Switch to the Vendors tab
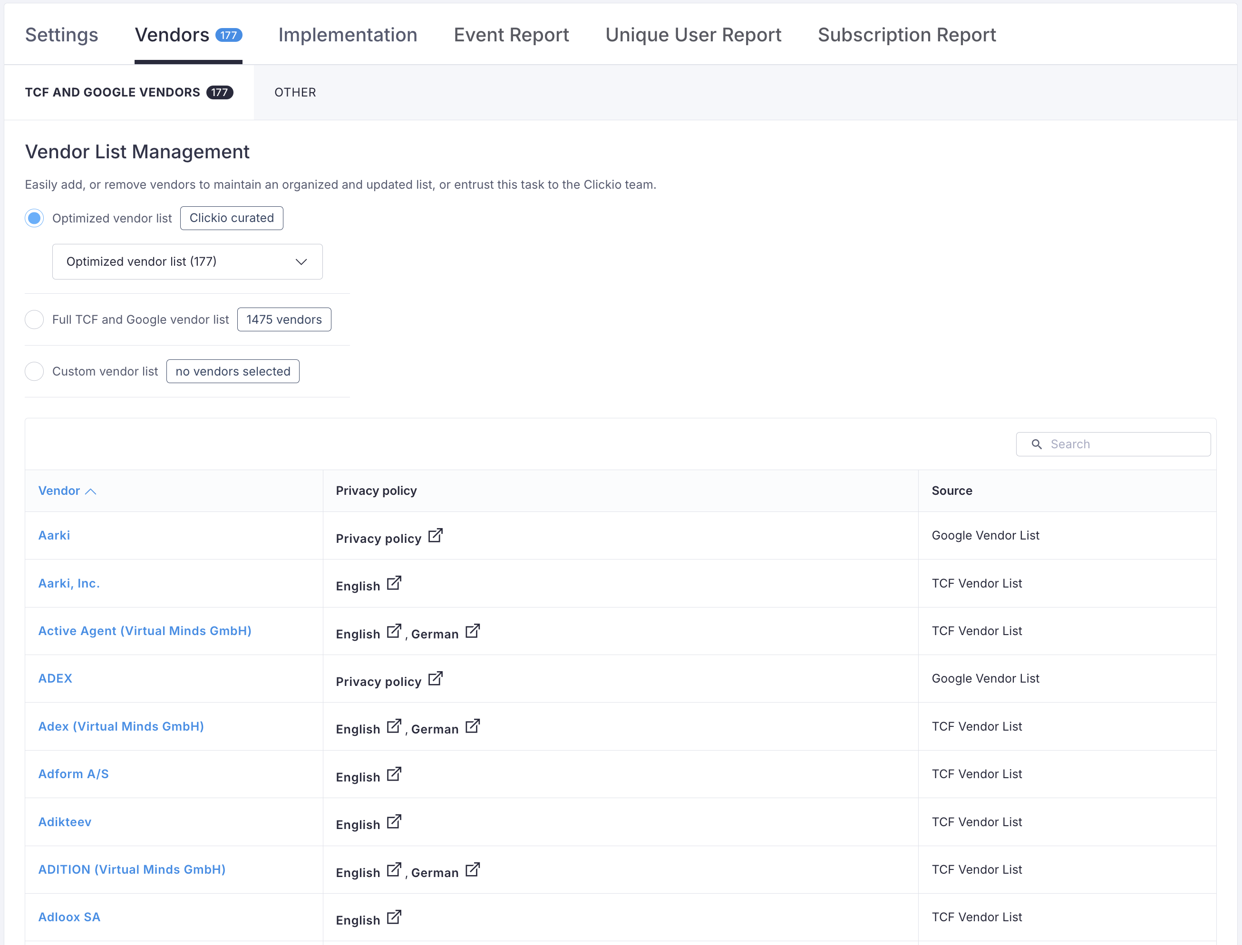This screenshot has width=1242, height=945. coord(188,35)
